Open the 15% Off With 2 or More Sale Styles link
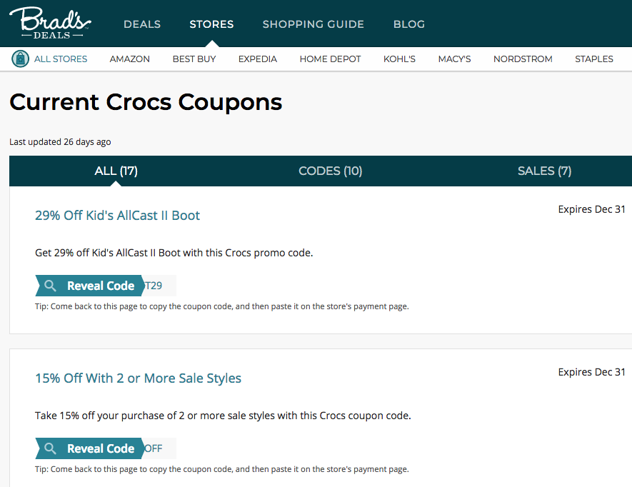 pos(138,378)
